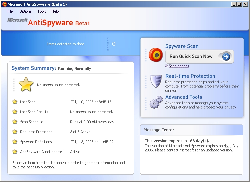Viewport: 250px width, 182px height.
Task: Click the star icon next to AntiSpyware AutoUpdater
Action: pyautogui.click(x=15, y=152)
